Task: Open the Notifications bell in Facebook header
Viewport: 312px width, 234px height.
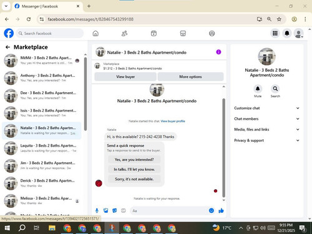Action: 287,33
